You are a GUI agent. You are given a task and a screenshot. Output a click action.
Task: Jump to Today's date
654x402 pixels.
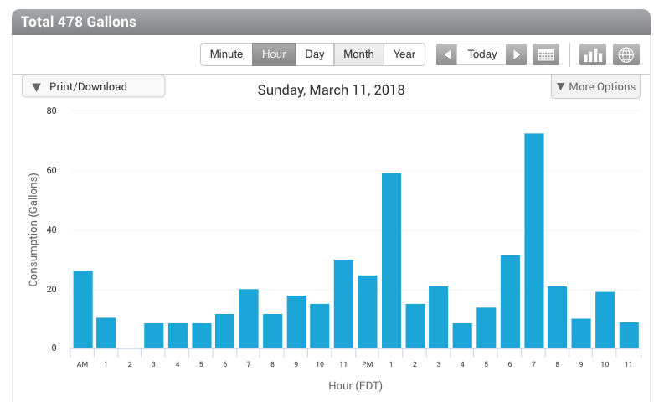(x=482, y=54)
